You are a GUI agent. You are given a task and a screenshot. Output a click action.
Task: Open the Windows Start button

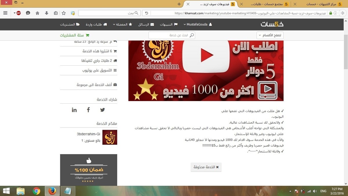click(x=6, y=191)
